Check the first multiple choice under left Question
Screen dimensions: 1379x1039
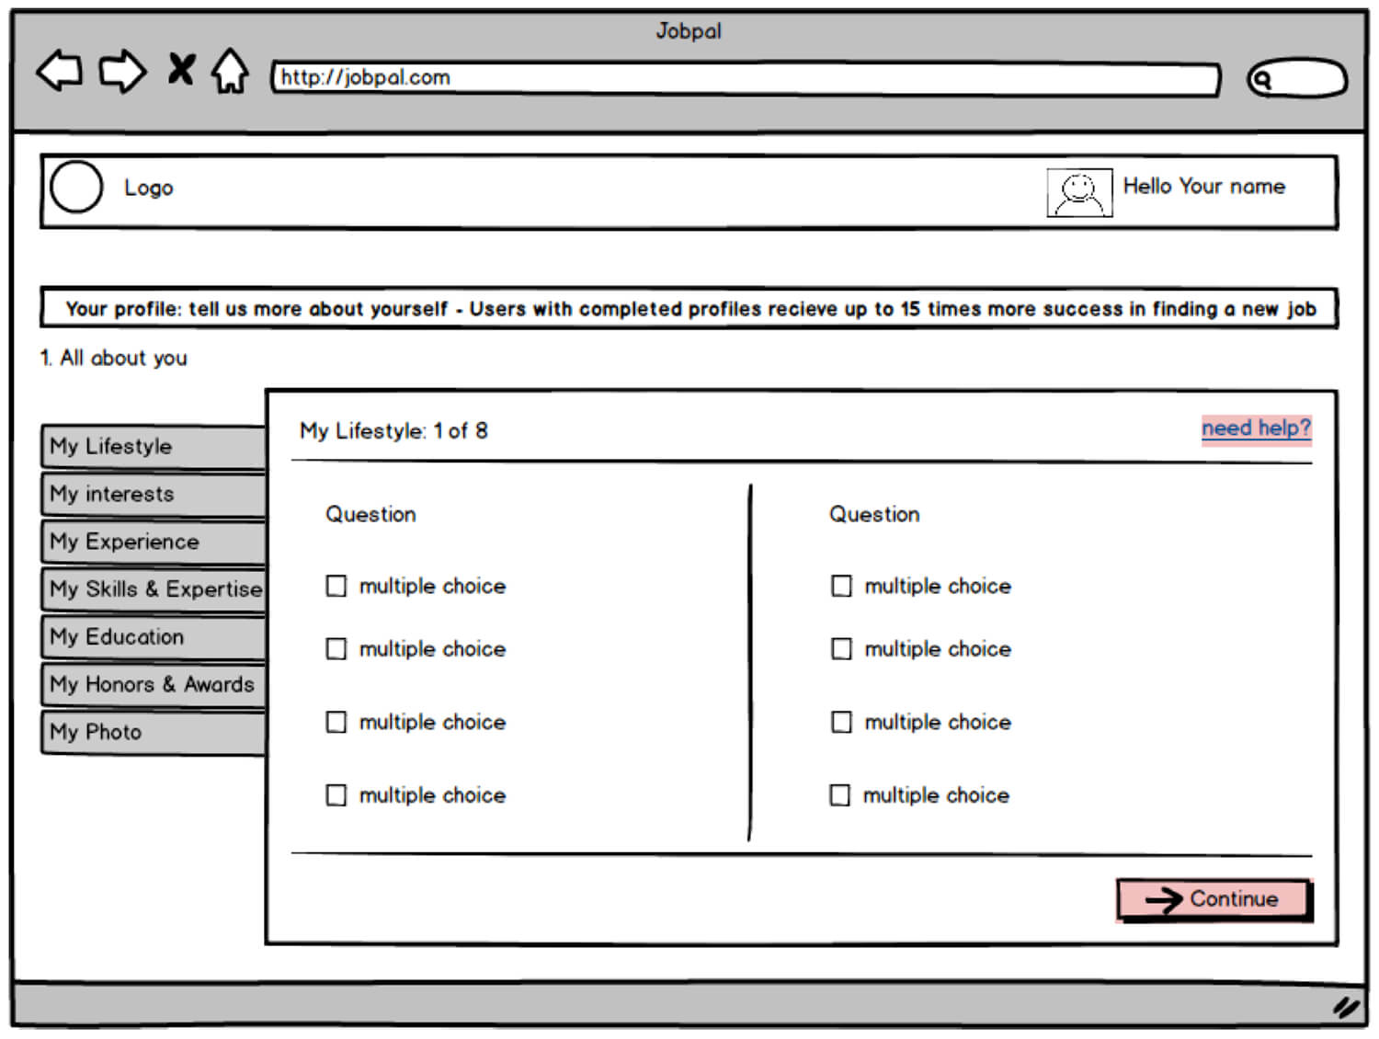(336, 586)
